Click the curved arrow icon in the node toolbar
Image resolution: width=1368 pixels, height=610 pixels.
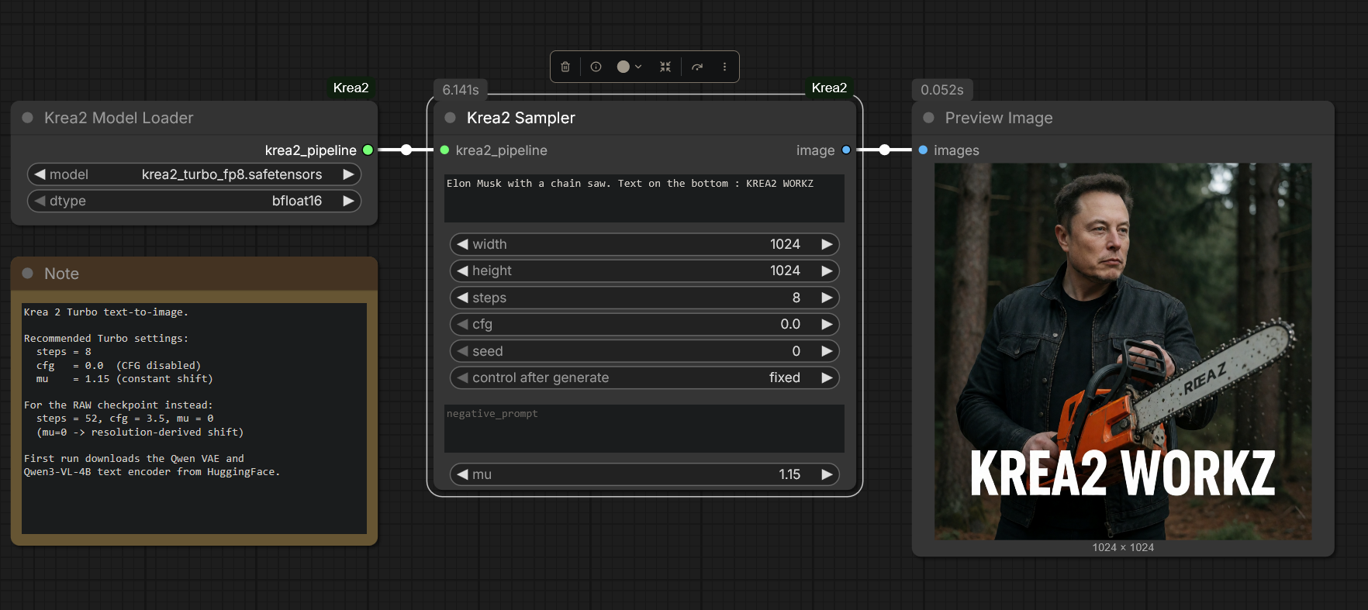click(697, 67)
